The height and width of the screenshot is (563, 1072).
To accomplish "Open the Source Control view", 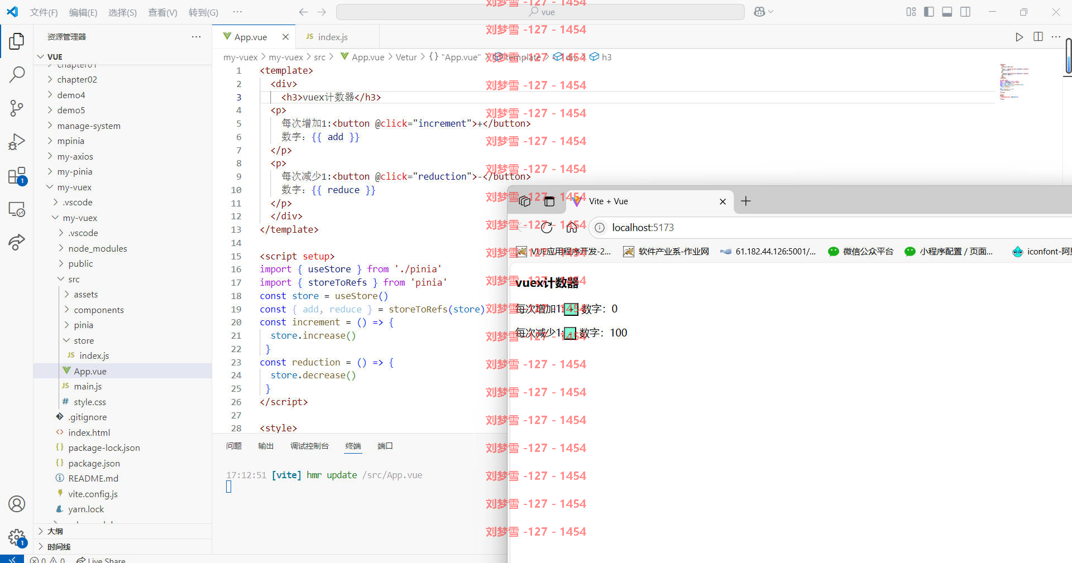I will click(x=17, y=108).
